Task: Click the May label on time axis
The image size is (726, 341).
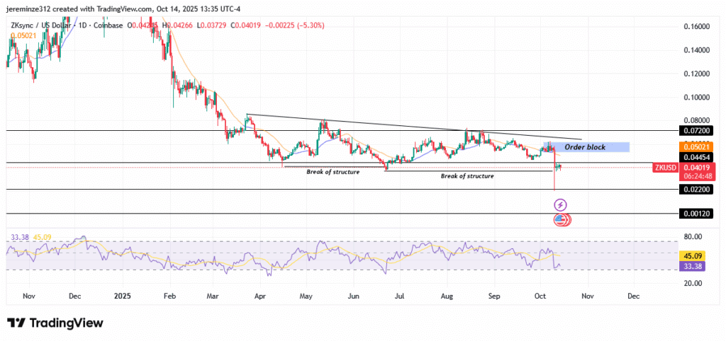Action: (307, 295)
